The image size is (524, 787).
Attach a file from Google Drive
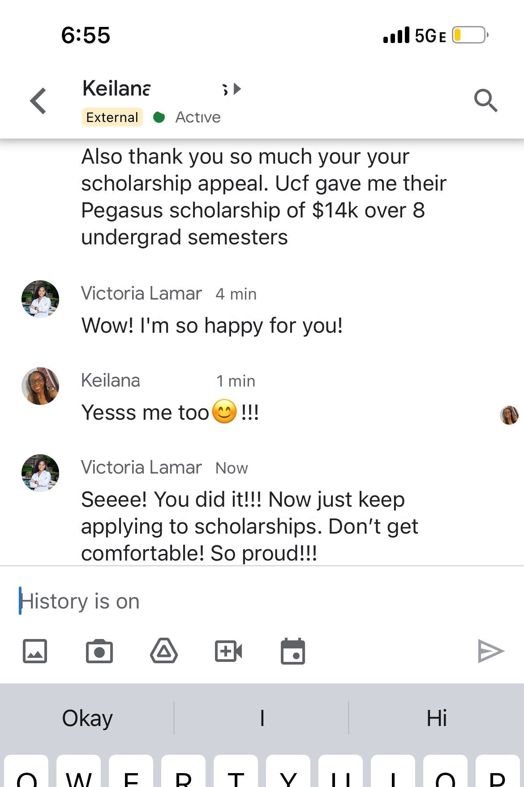[x=163, y=651]
